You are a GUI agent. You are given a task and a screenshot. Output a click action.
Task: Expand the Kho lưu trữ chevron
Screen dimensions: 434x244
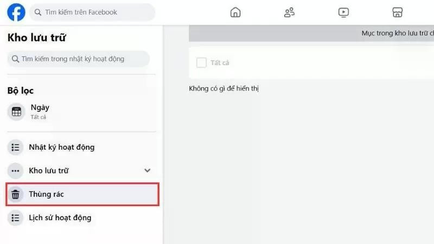147,170
